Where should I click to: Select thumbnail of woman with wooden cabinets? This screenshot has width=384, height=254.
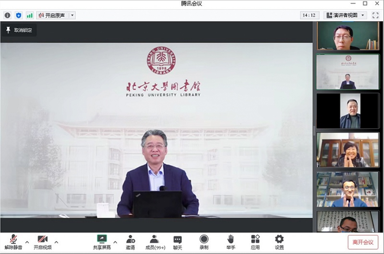tap(348, 150)
